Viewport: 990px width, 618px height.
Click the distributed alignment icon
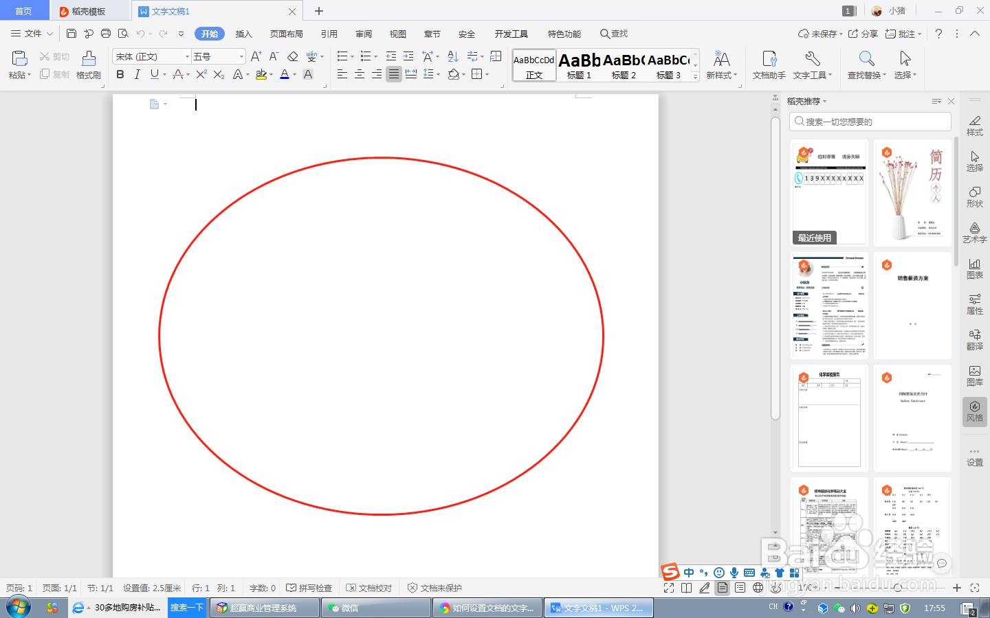click(x=411, y=74)
